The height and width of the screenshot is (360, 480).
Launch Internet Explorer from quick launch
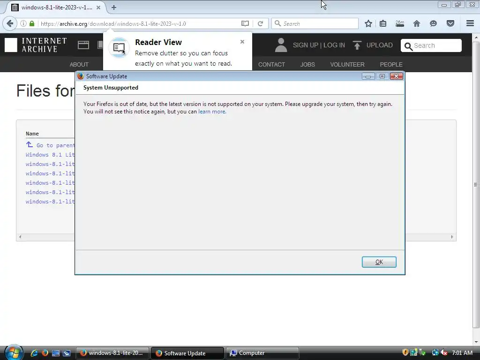pyautogui.click(x=34, y=353)
